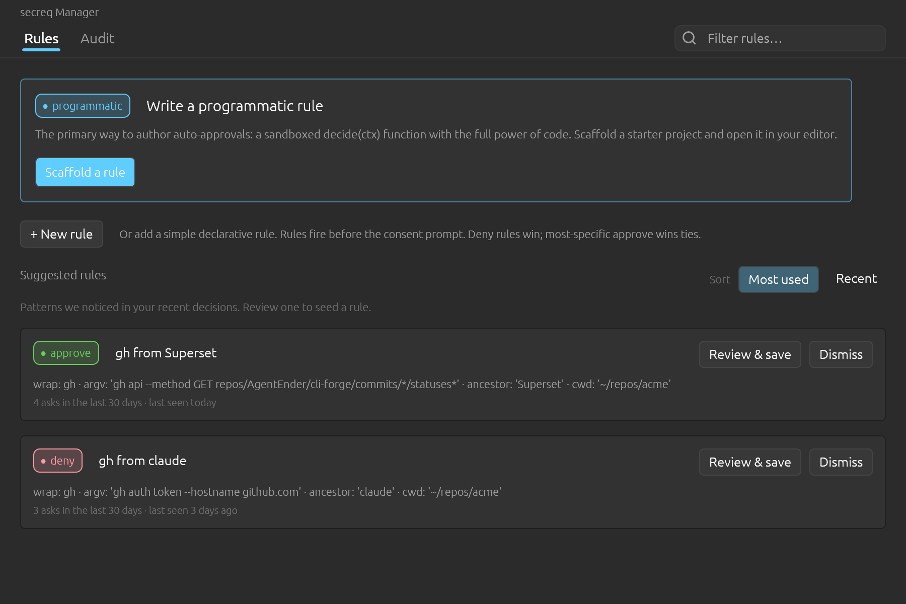Click the green approve badge
Screen dimensions: 906x604
tap(66, 353)
